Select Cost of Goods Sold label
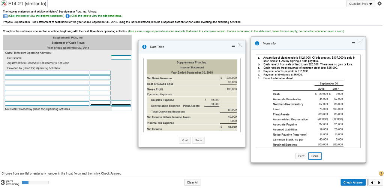 pos(160,84)
